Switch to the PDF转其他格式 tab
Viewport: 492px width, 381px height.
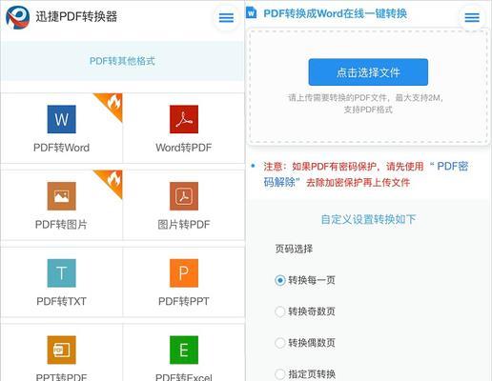pos(122,61)
